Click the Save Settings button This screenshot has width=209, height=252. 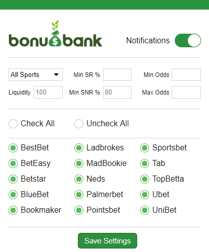[x=108, y=241]
